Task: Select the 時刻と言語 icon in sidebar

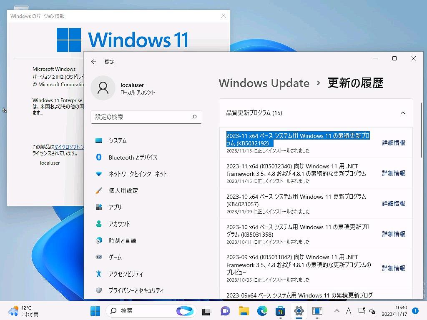Action: [x=99, y=240]
